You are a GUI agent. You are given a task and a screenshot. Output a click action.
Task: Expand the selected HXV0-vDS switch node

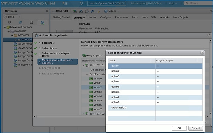pos(15,40)
